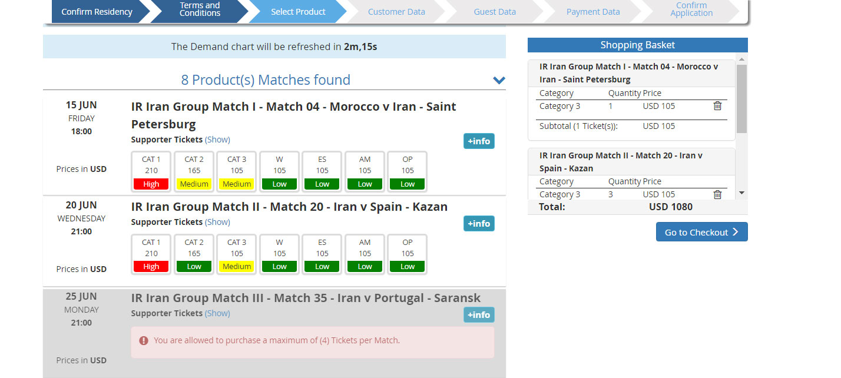
Task: Open +info for Iran v Spain match
Action: (478, 224)
